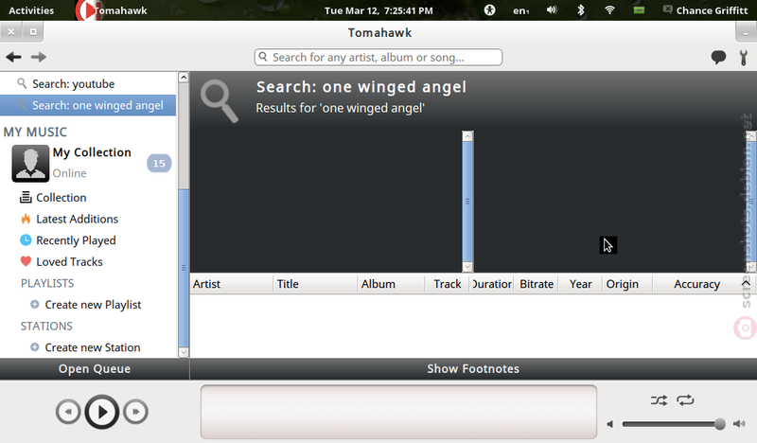Viewport: 757px width, 443px height.
Task: Open the wrench settings icon
Action: click(x=744, y=57)
